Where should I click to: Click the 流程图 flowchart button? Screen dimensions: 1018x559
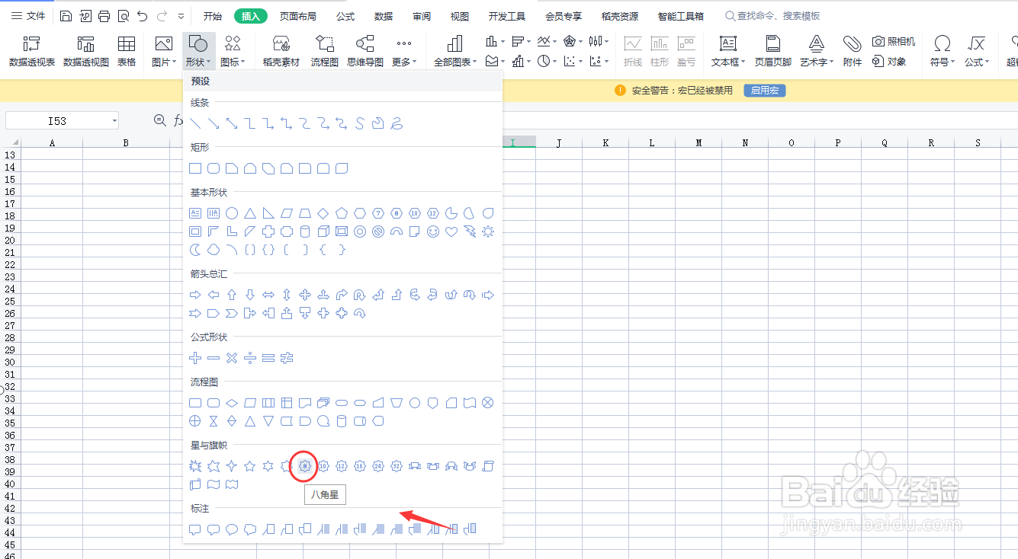(325, 52)
